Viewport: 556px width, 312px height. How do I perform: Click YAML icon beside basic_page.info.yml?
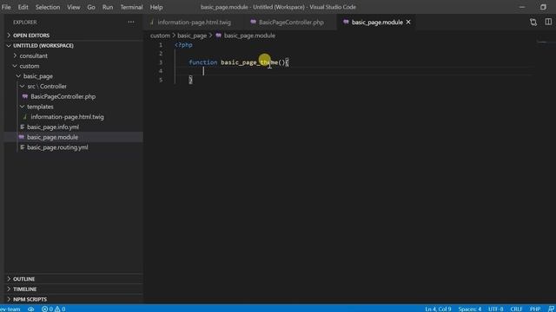point(22,127)
